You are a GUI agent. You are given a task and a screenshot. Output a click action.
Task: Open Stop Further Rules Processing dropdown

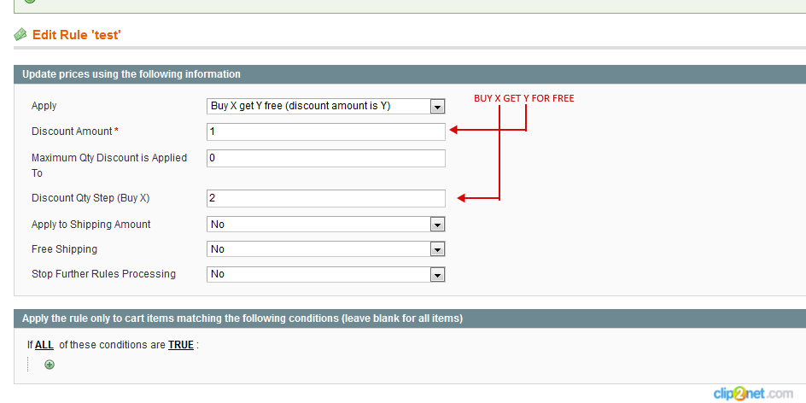(326, 274)
